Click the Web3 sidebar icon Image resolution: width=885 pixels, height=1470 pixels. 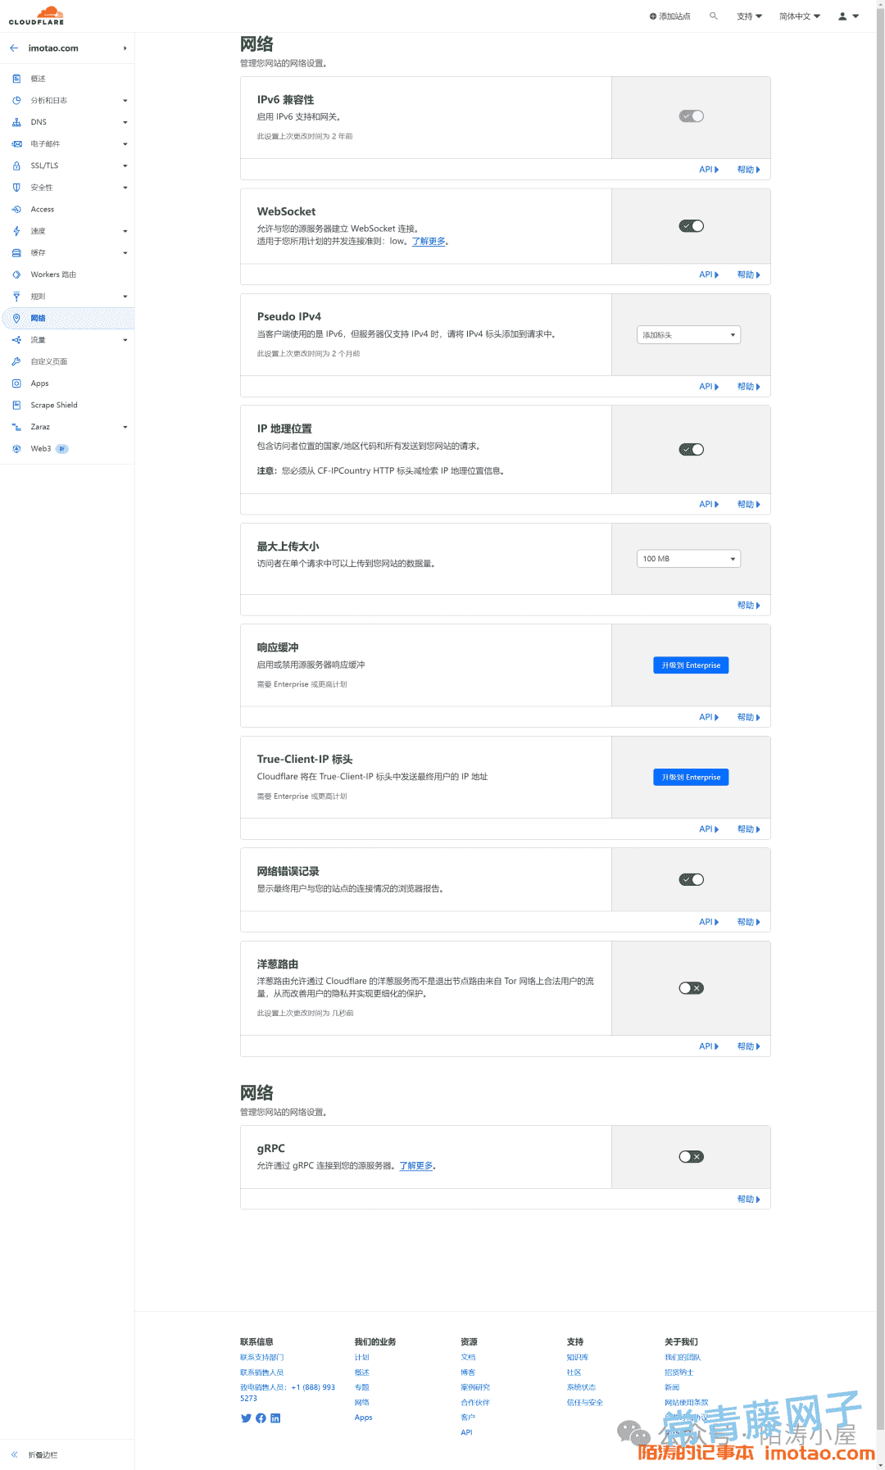click(16, 449)
